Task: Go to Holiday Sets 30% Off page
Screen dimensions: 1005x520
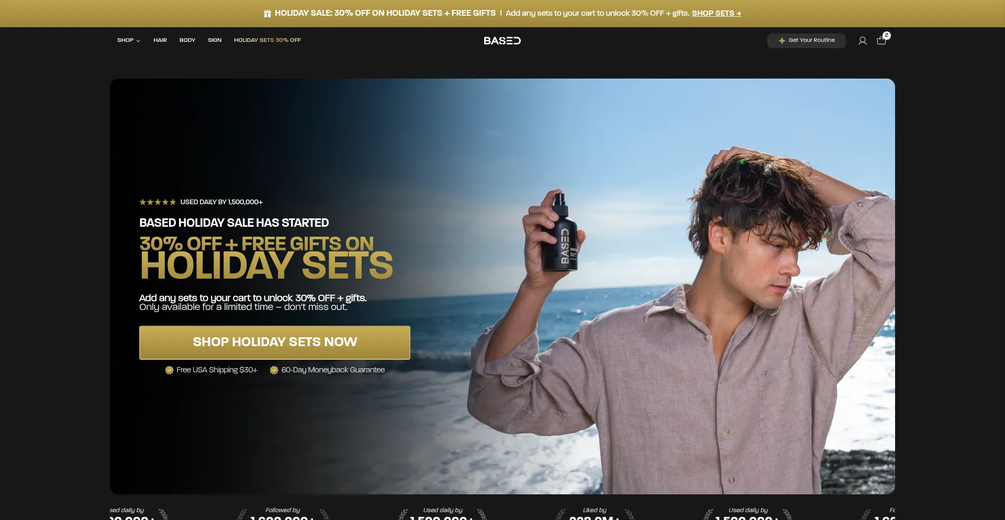Action: pyautogui.click(x=267, y=40)
